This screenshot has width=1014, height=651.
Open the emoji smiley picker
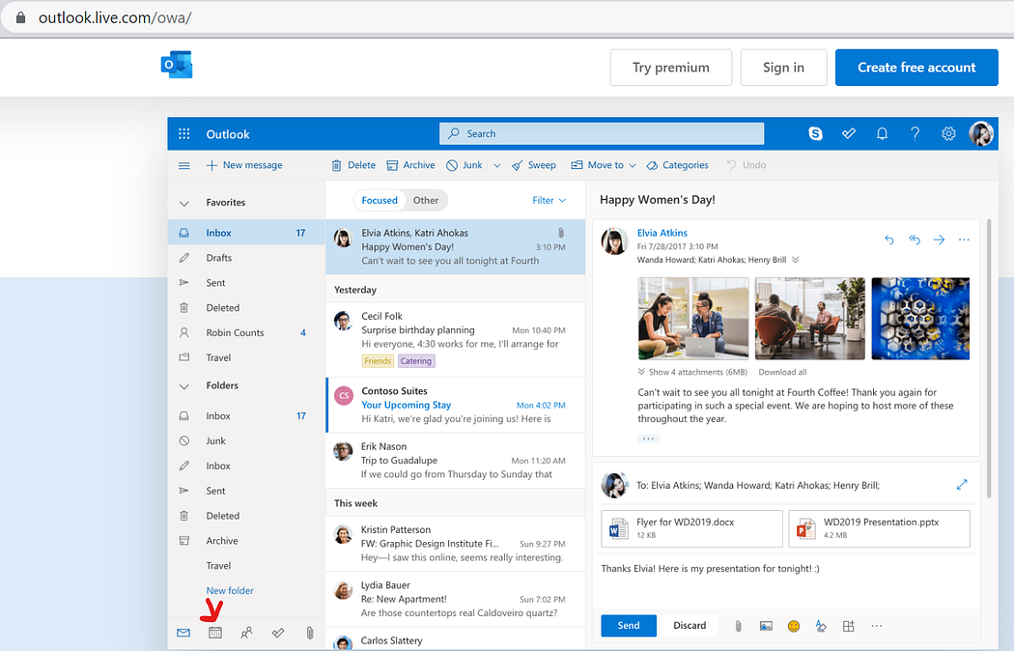click(x=794, y=626)
